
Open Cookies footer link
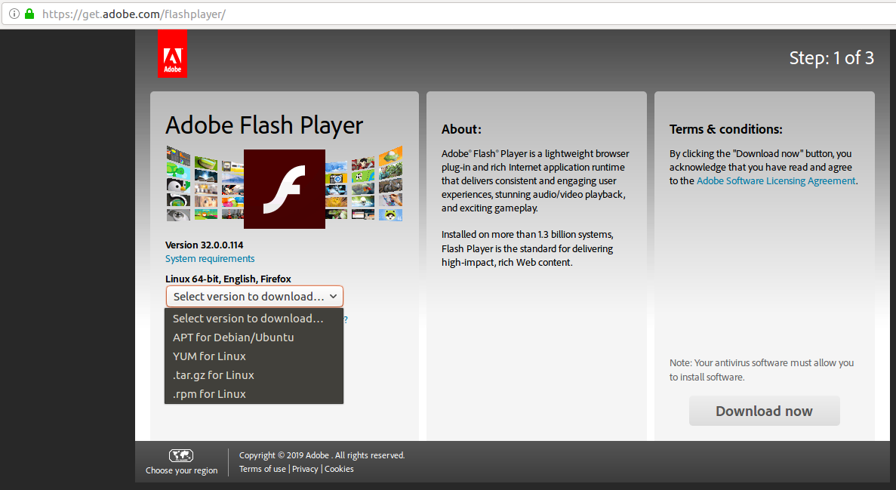click(339, 469)
